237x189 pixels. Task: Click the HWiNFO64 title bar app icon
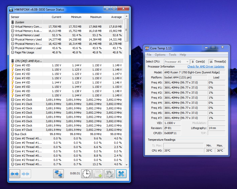click(x=11, y=10)
